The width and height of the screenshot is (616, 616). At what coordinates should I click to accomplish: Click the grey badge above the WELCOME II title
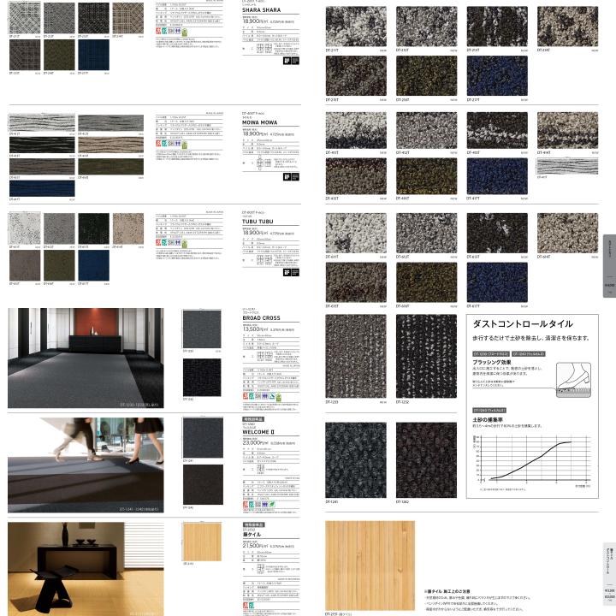(x=252, y=419)
